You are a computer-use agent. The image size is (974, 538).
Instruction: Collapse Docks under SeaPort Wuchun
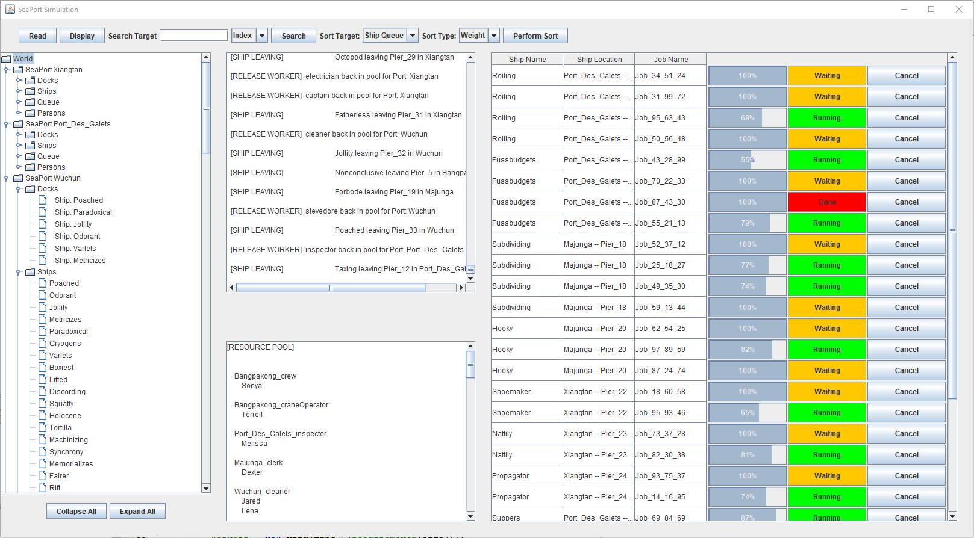[x=19, y=189]
